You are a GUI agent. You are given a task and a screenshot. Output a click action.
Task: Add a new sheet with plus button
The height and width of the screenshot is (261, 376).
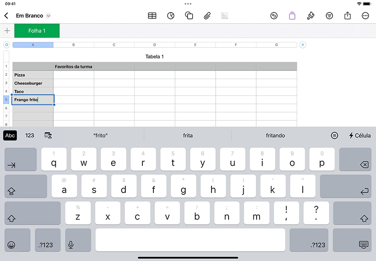pos(7,31)
